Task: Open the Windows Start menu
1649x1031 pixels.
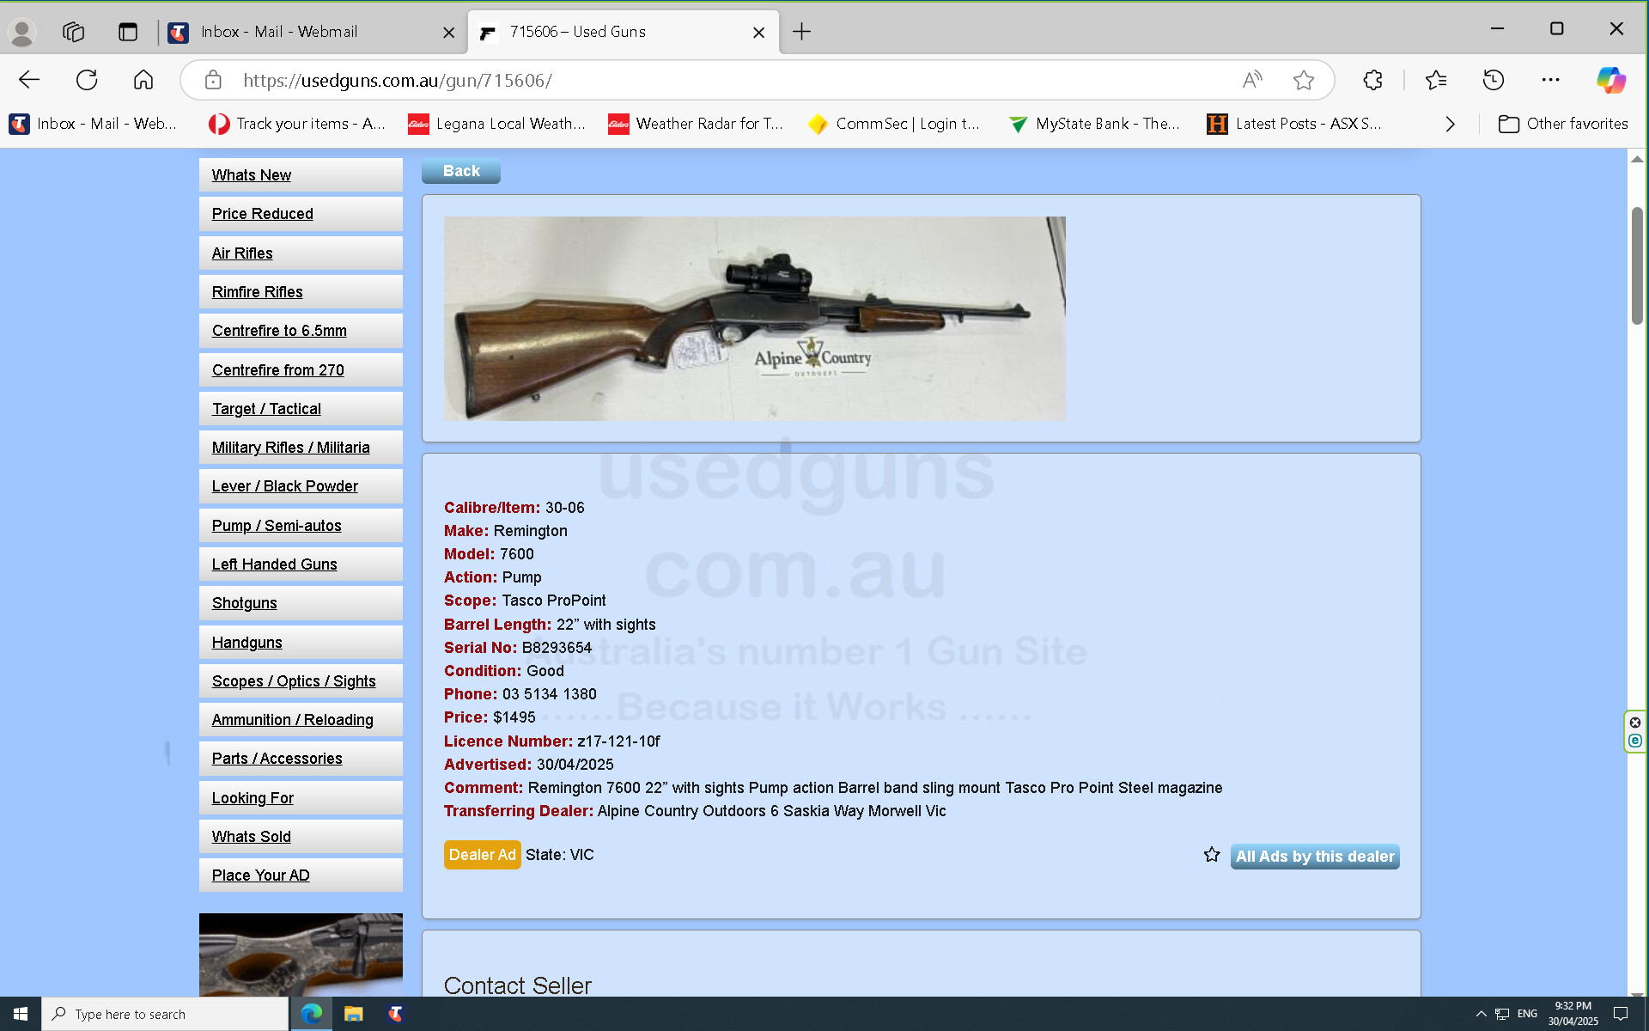Action: click(21, 1014)
